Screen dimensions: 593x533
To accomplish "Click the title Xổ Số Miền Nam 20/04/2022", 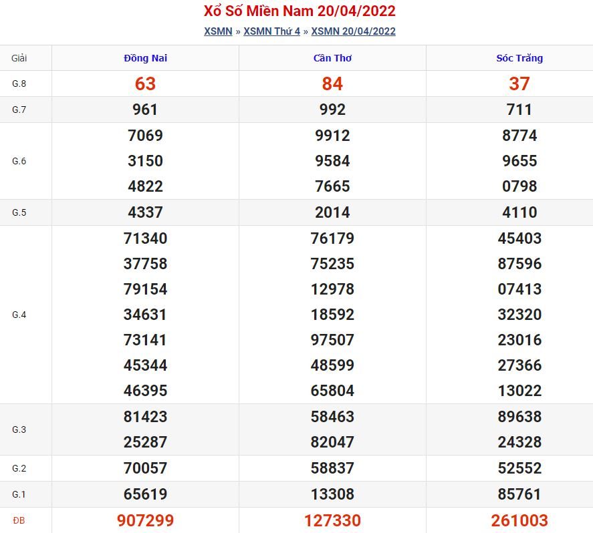I will pyautogui.click(x=300, y=11).
